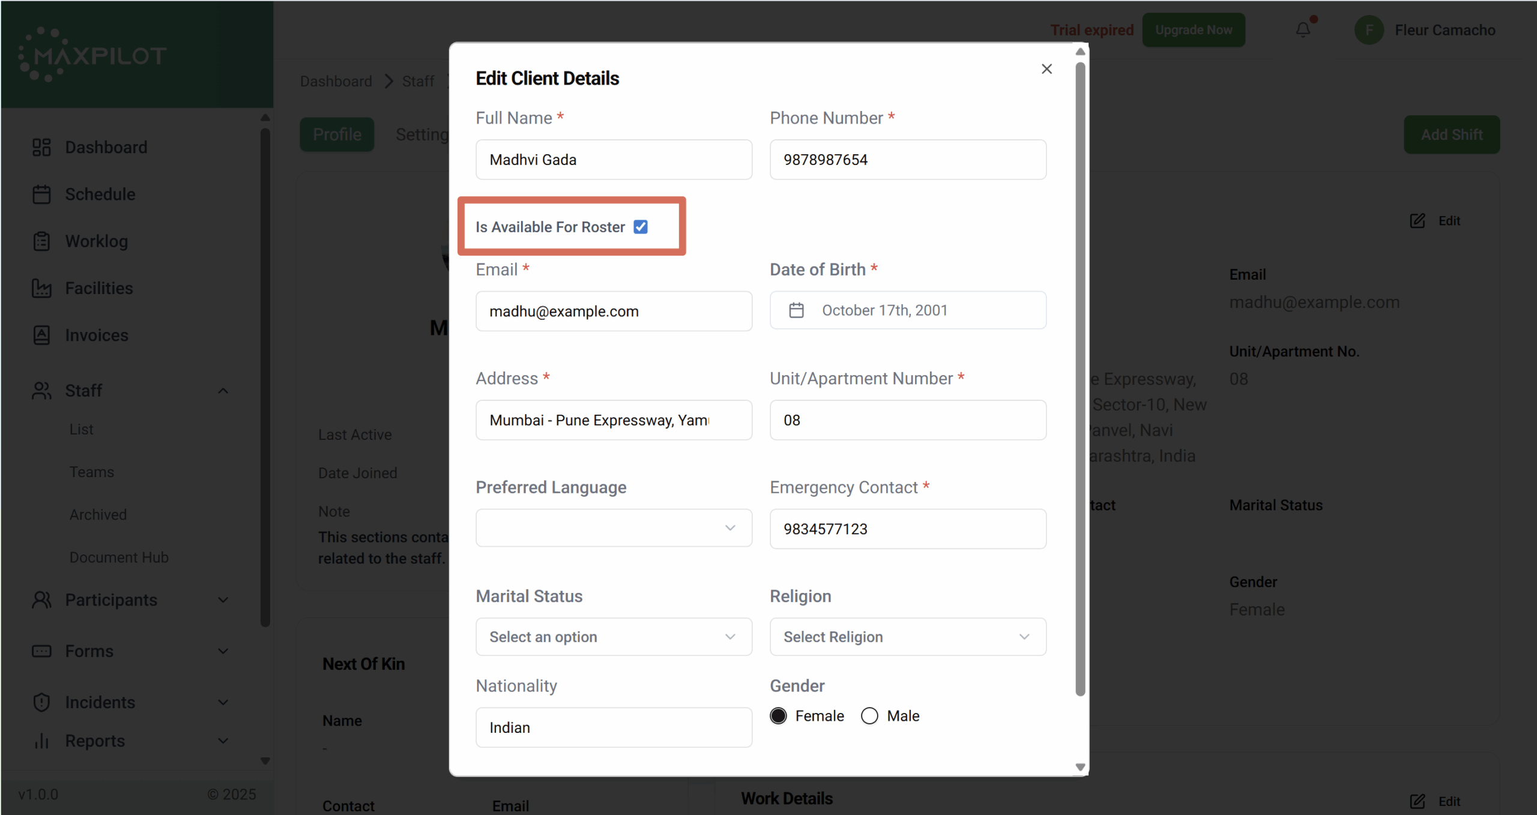The height and width of the screenshot is (815, 1537).
Task: Open the Archived staff submenu item
Action: (x=98, y=514)
